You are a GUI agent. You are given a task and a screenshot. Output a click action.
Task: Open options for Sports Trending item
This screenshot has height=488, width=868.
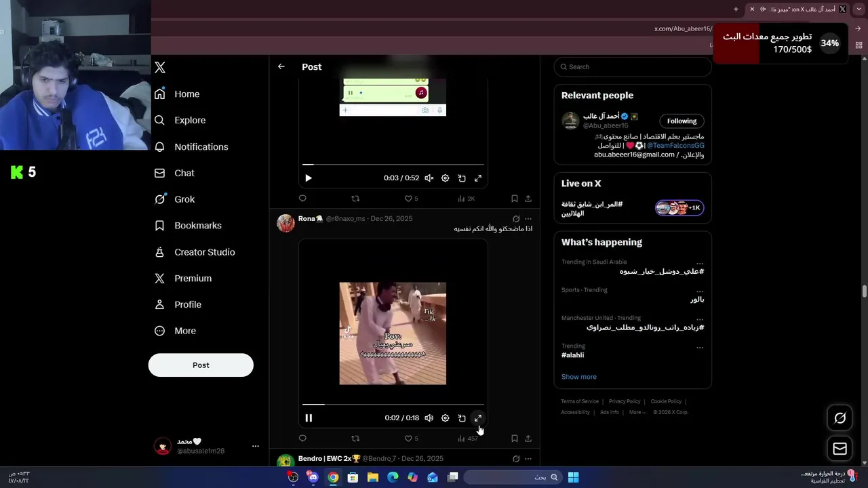[x=700, y=291]
